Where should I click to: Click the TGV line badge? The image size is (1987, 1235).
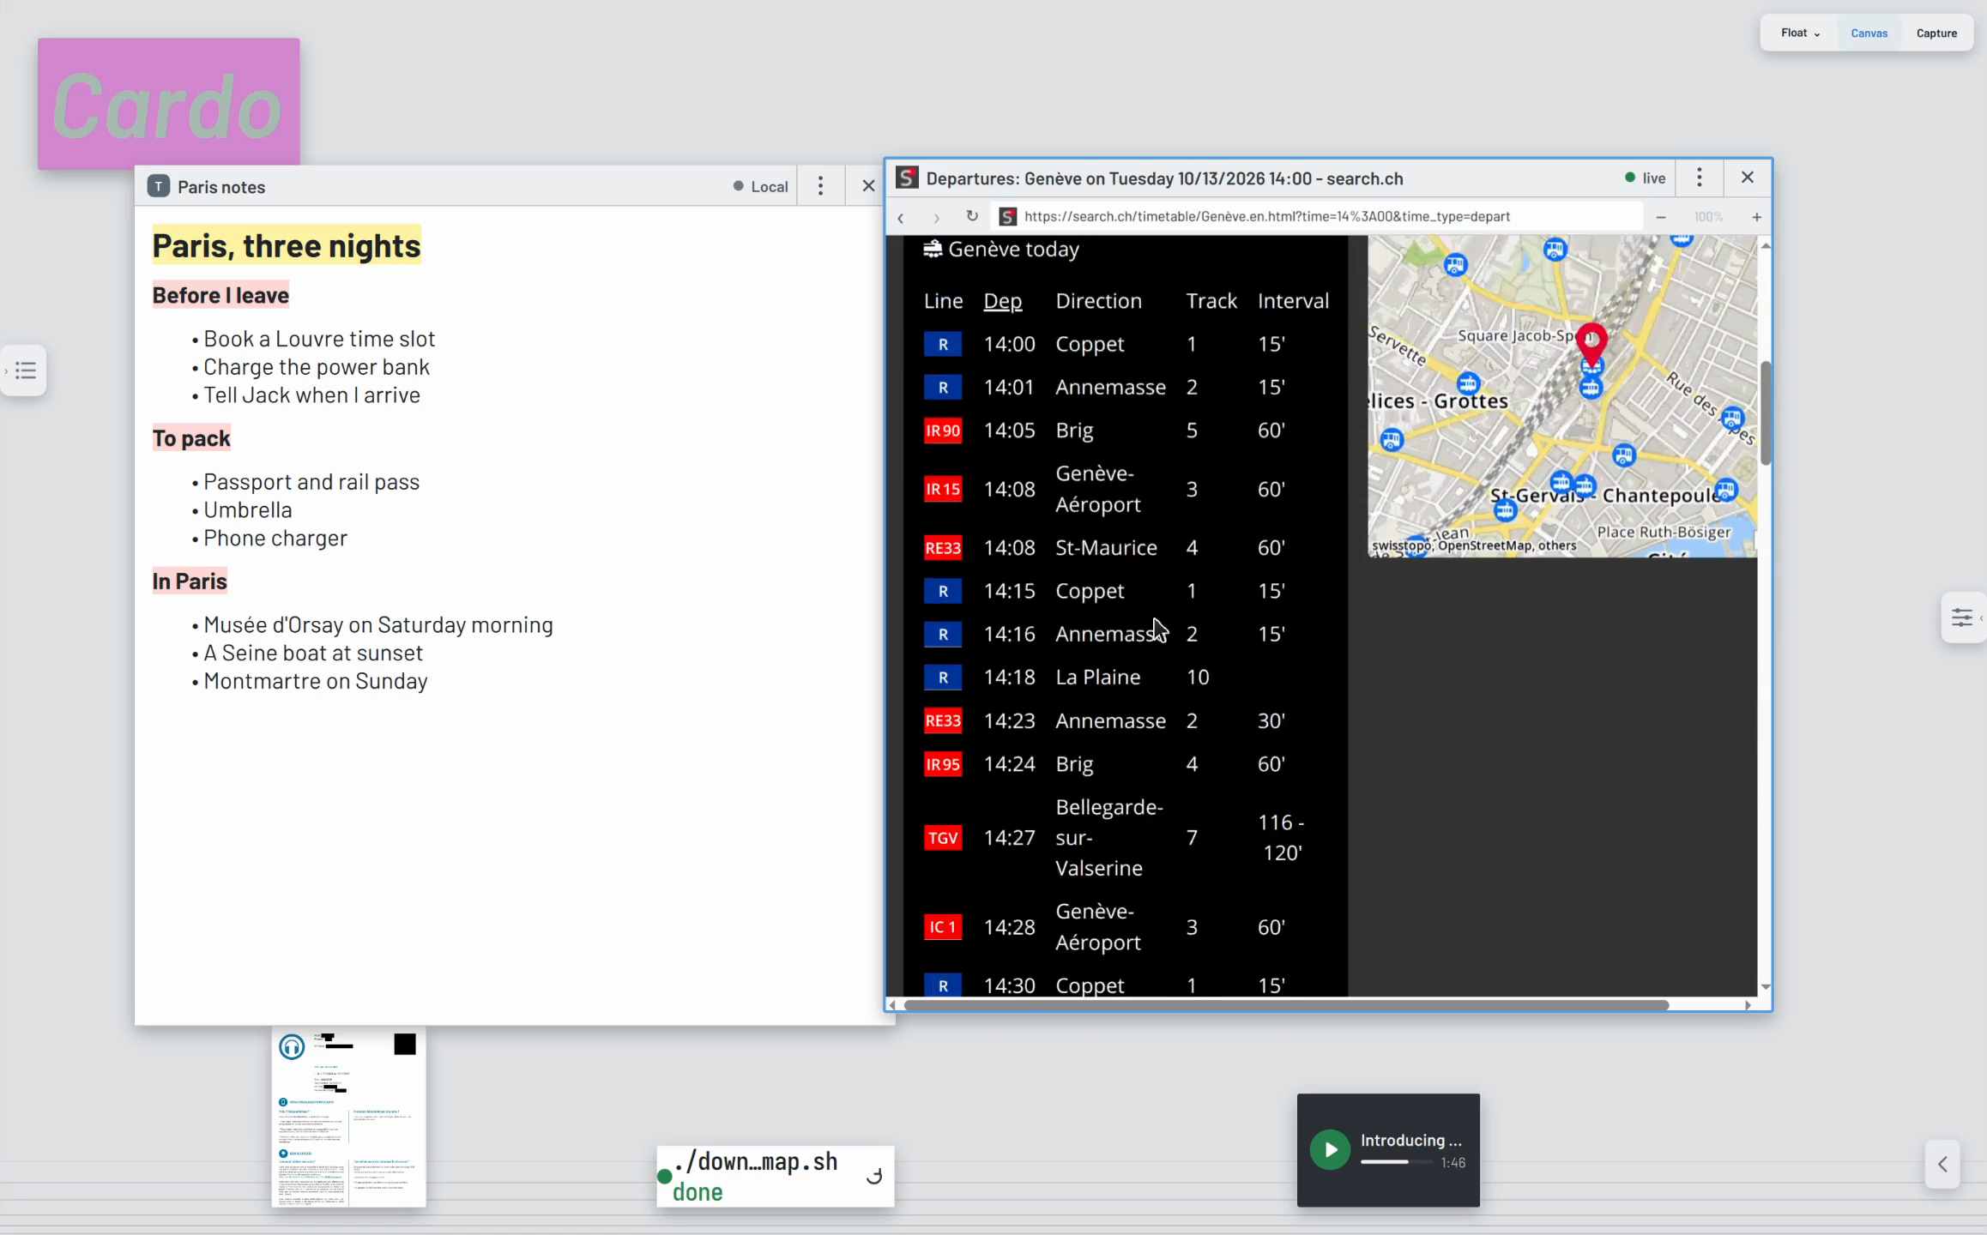(942, 838)
